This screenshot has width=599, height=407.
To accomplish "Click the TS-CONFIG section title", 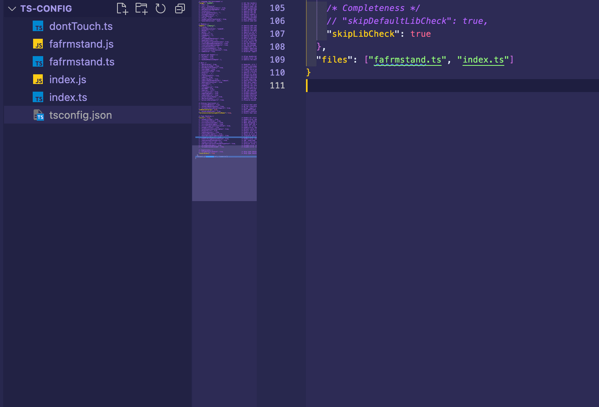I will click(46, 8).
